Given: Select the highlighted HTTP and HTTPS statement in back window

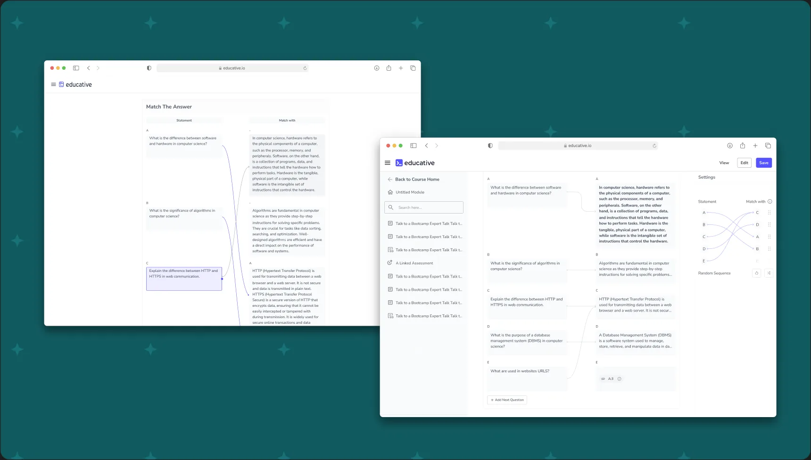Looking at the screenshot, I should pyautogui.click(x=184, y=279).
